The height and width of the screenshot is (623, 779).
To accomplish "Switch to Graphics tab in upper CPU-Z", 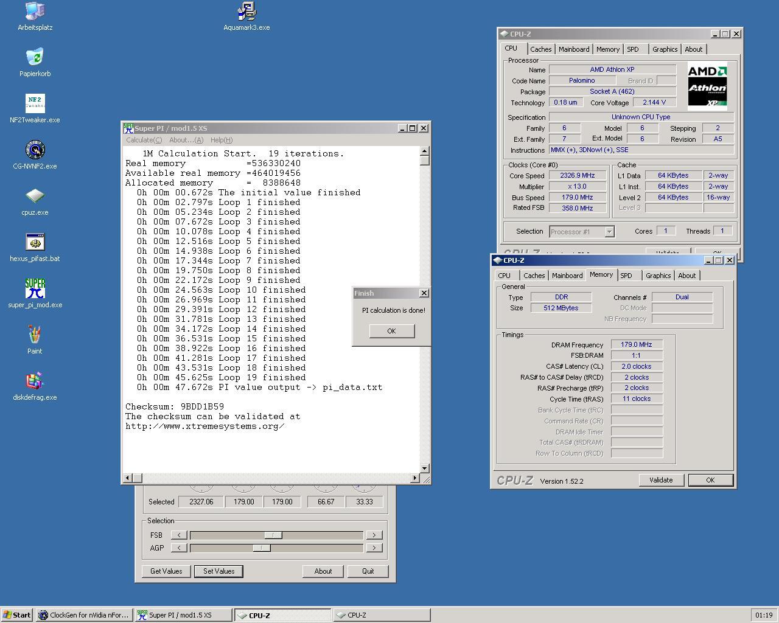I will (x=665, y=49).
